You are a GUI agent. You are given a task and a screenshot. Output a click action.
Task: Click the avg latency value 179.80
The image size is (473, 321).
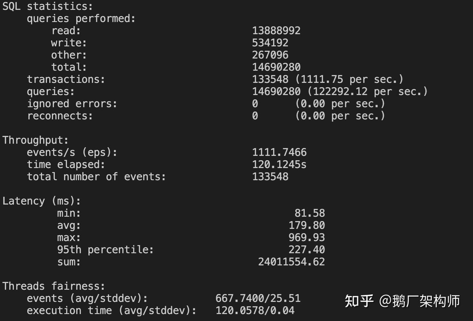(306, 225)
